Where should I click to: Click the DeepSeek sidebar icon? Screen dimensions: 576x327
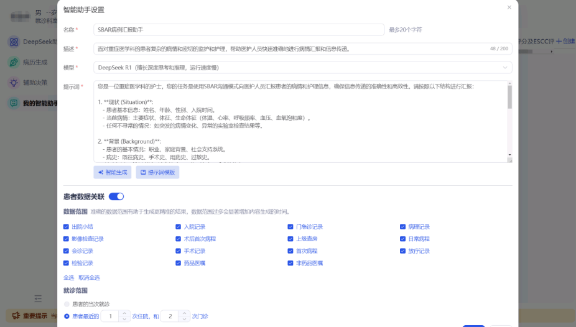[13, 42]
